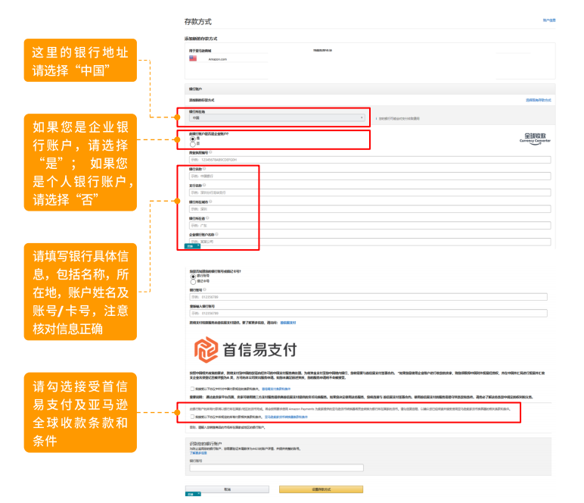Click help icon beside bank account number label
Image resolution: width=584 pixels, height=503 pixels.
coord(204,289)
